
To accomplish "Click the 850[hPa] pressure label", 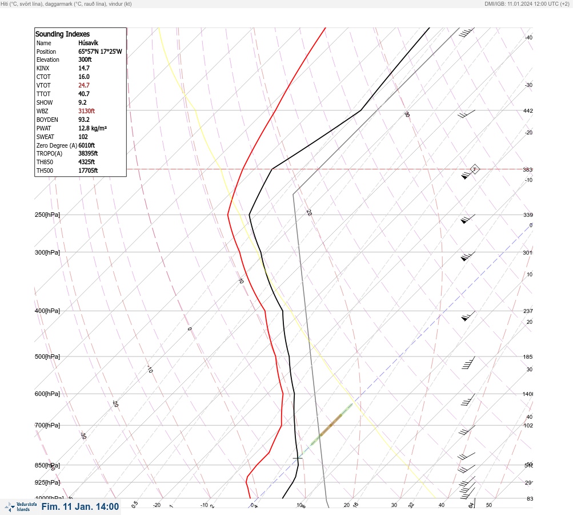I will click(x=47, y=465).
